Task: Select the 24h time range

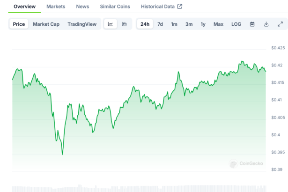Action: coord(145,24)
